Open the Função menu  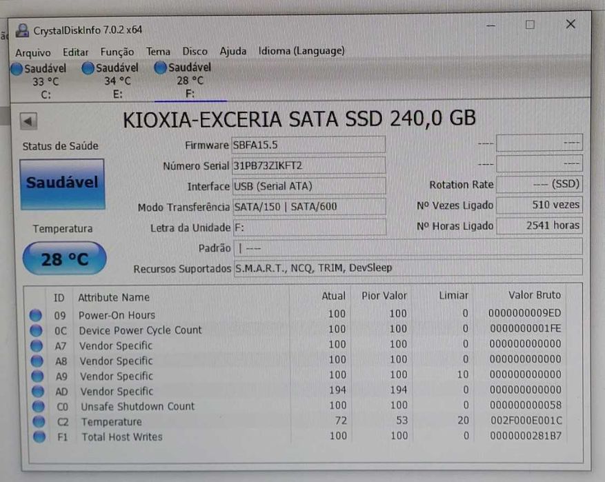tap(117, 52)
